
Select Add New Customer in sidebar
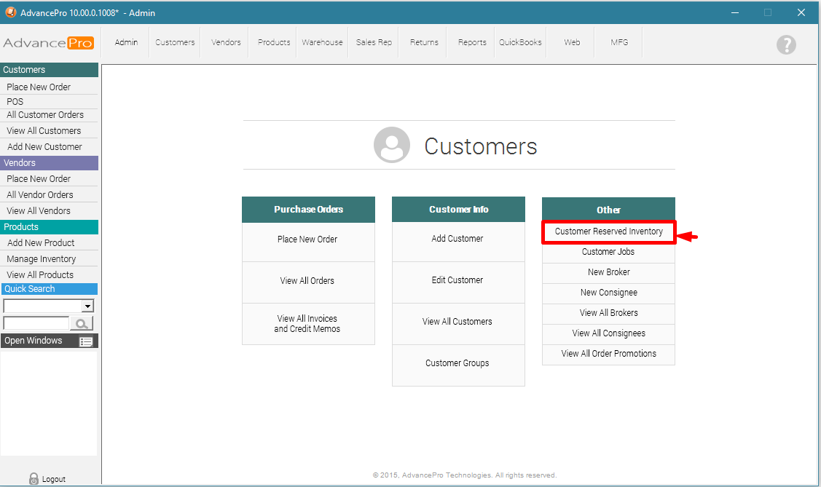pyautogui.click(x=44, y=147)
